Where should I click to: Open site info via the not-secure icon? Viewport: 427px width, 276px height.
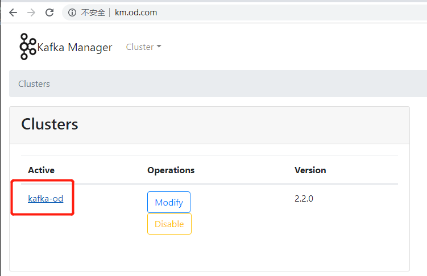(x=72, y=12)
